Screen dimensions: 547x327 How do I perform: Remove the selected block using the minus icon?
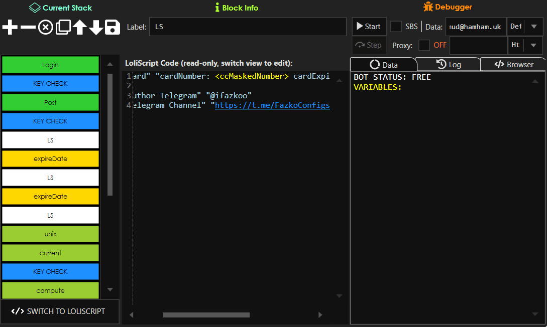click(x=27, y=27)
